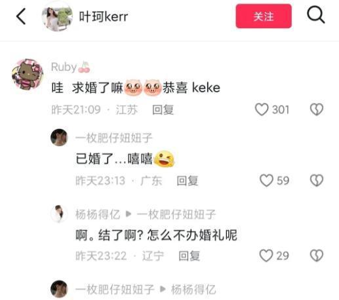Like the 怎么不办婚礼呢 reply heart
The width and height of the screenshot is (339, 300).
click(x=266, y=255)
